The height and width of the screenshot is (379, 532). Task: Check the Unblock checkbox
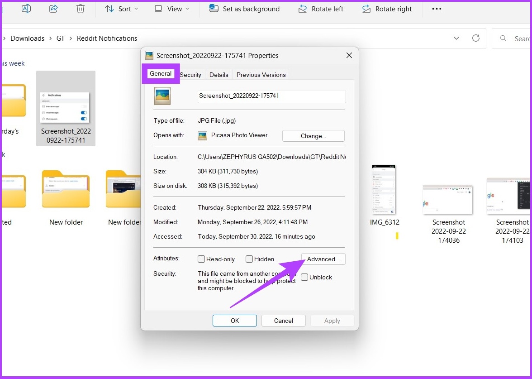tap(304, 277)
